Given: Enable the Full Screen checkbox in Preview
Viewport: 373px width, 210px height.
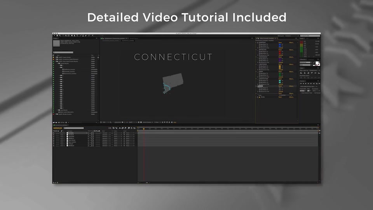Looking at the screenshot, I should coord(314,93).
